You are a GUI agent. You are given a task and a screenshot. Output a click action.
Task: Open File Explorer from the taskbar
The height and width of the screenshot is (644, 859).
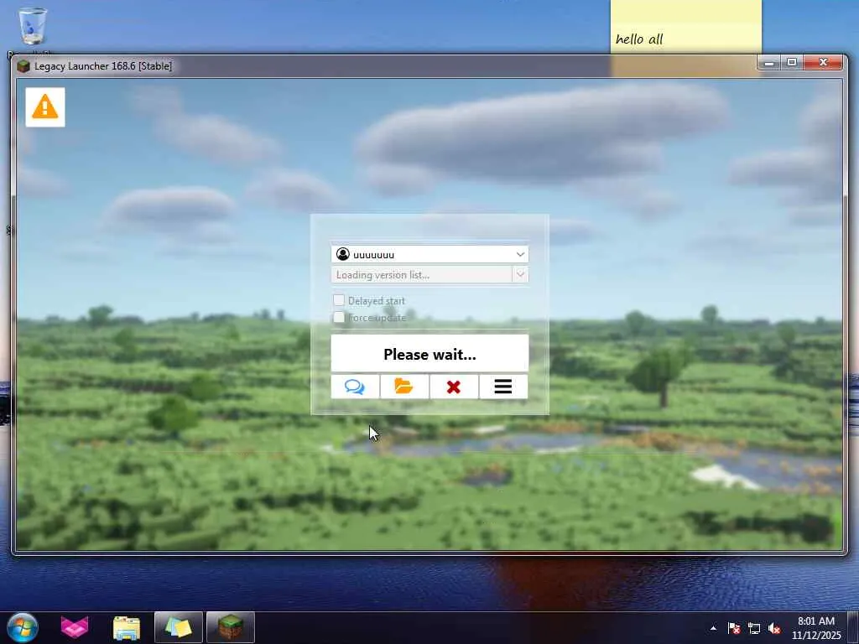click(127, 627)
